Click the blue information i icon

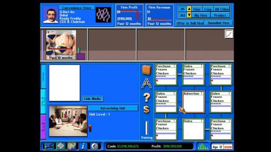click(x=83, y=146)
